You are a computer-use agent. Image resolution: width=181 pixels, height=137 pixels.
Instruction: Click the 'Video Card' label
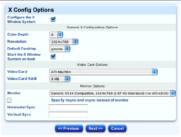17,71
